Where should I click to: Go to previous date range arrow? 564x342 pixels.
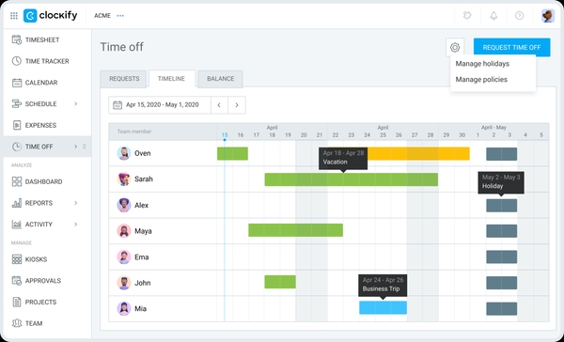tap(219, 105)
